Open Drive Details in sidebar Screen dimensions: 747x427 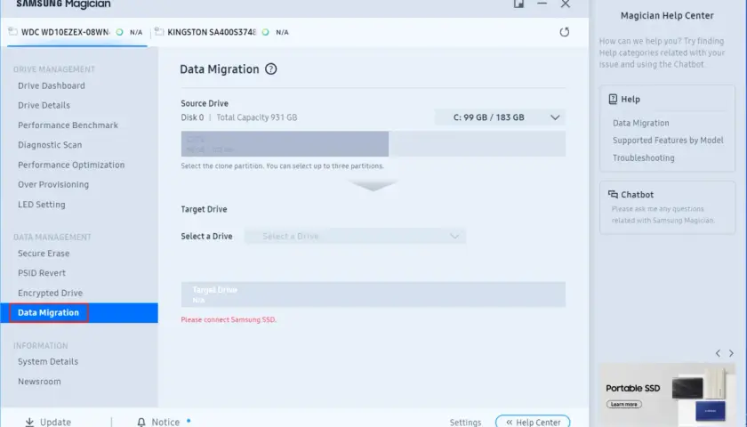pos(44,105)
